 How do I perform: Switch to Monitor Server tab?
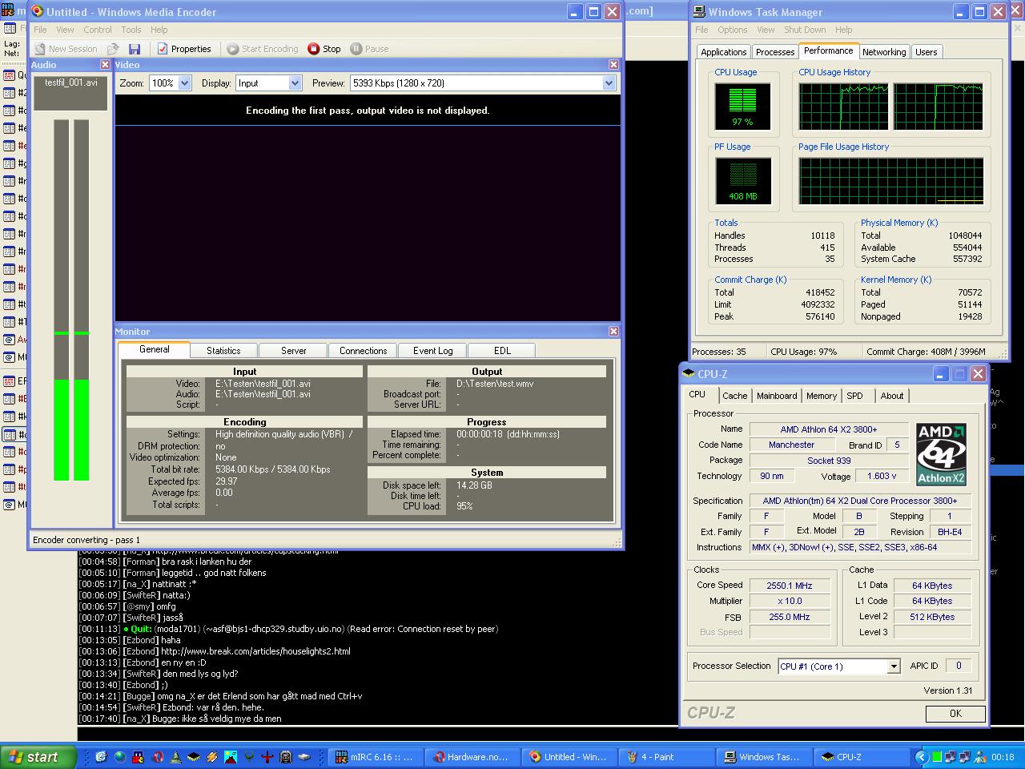(x=294, y=351)
